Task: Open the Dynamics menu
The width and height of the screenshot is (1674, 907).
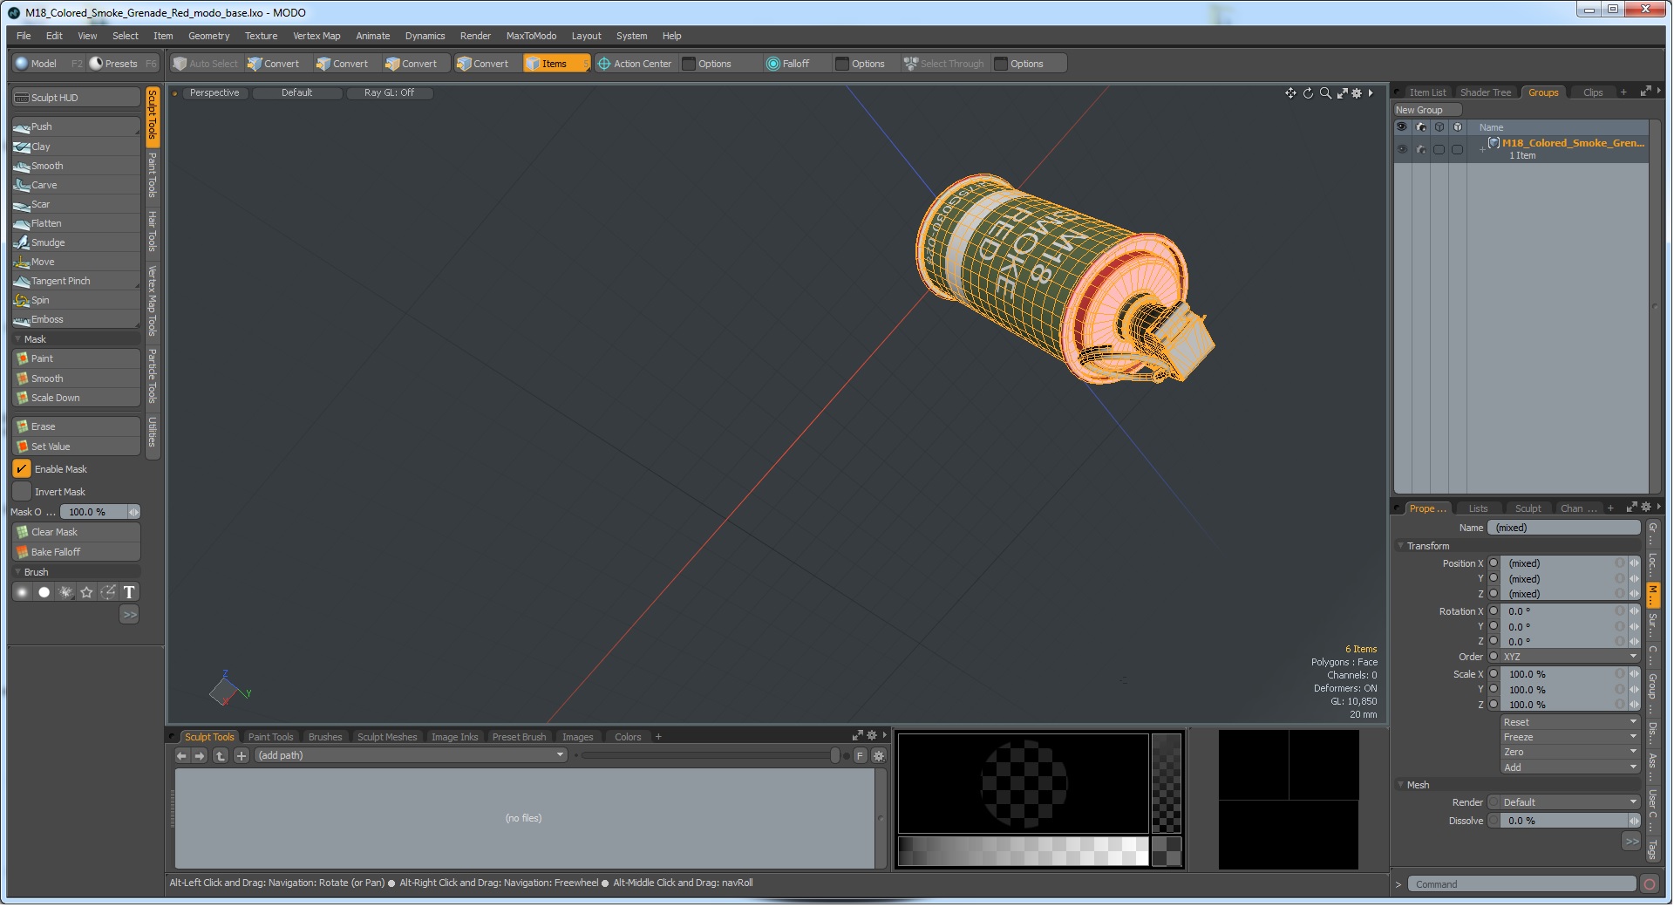Action: tap(425, 36)
